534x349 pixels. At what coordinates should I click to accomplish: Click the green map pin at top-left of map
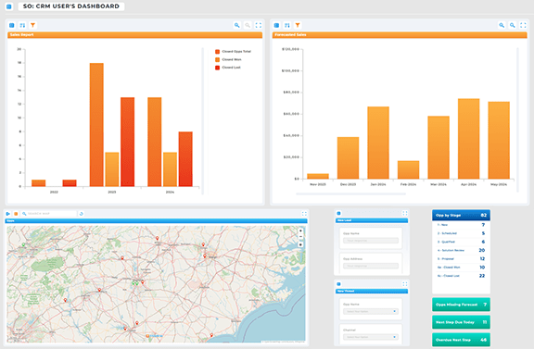click(23, 244)
